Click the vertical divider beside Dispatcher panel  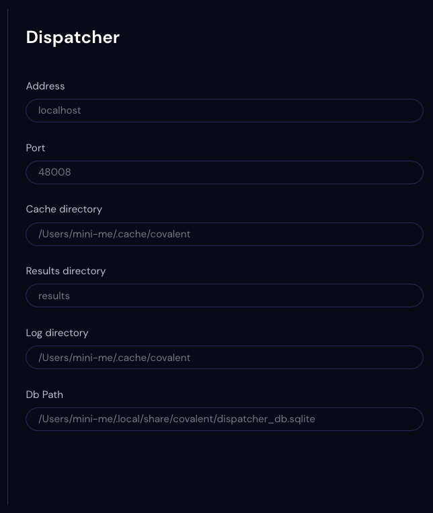(7, 257)
